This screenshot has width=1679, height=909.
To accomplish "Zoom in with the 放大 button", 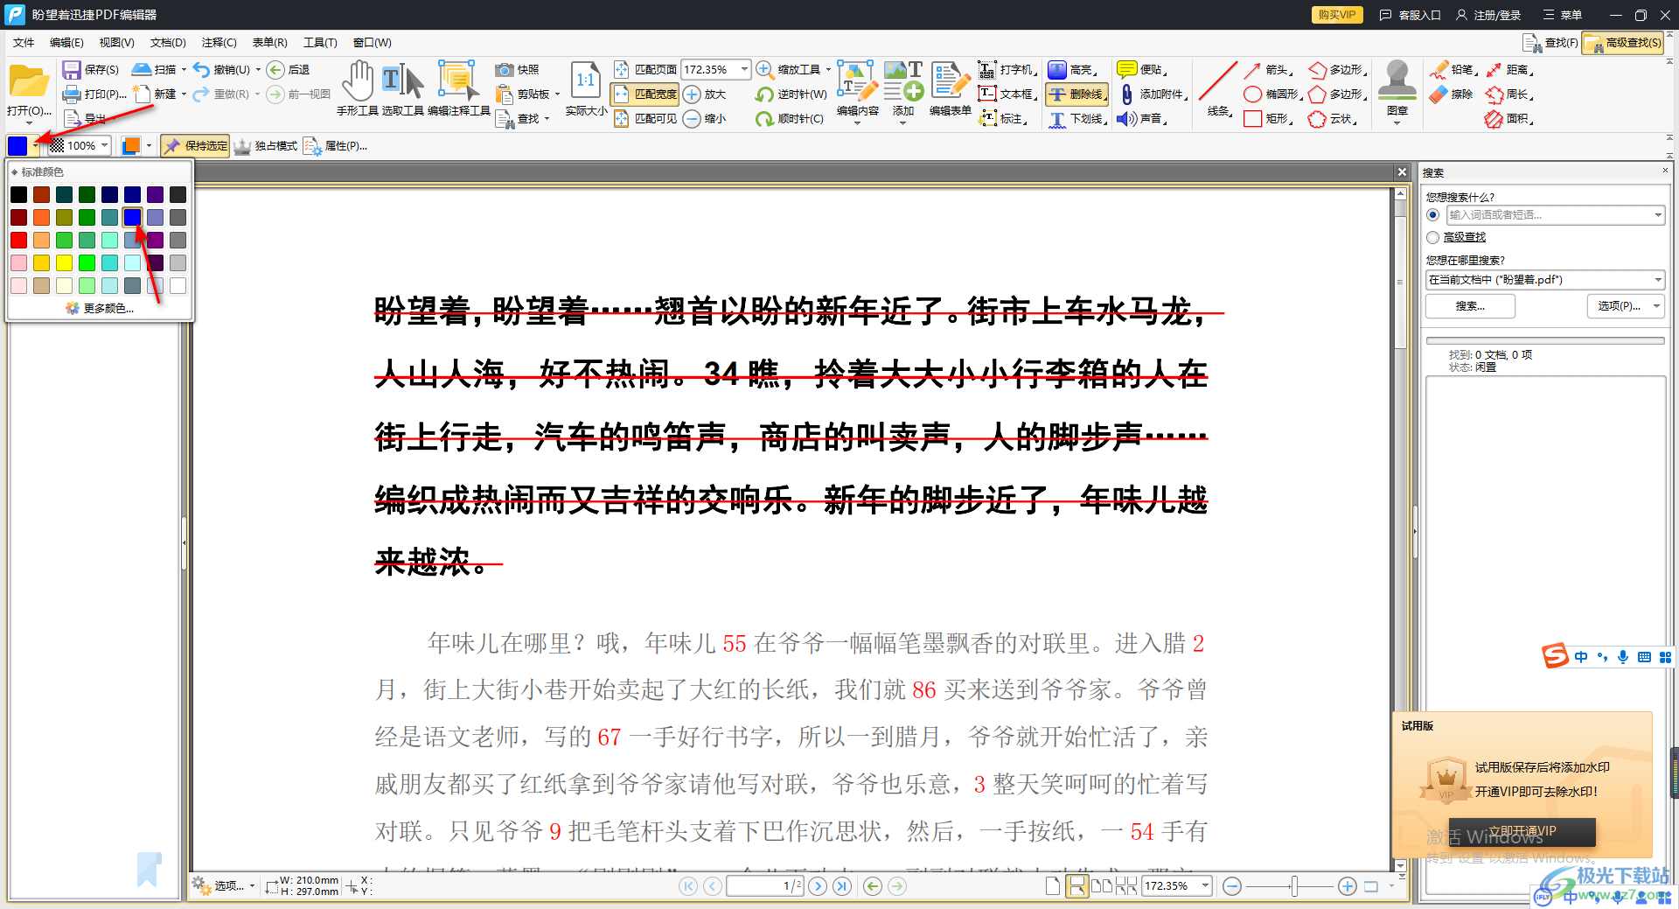I will pyautogui.click(x=705, y=94).
